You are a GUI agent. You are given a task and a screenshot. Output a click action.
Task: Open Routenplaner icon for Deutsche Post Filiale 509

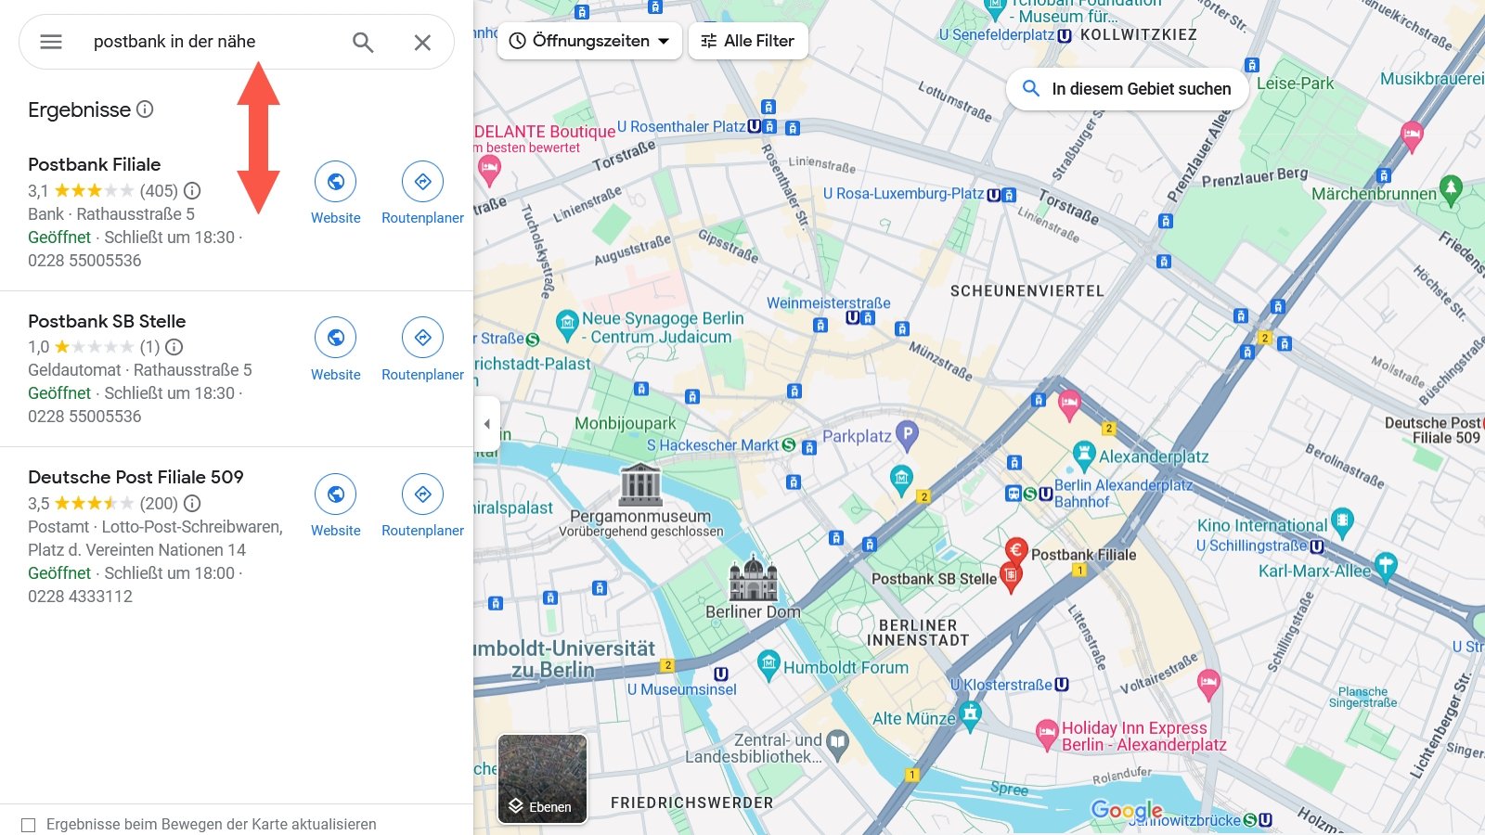pyautogui.click(x=422, y=495)
